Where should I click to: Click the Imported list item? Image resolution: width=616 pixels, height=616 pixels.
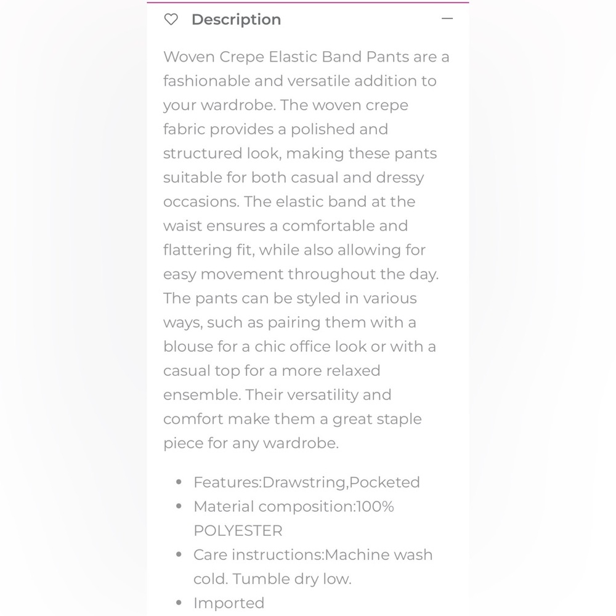(x=229, y=603)
